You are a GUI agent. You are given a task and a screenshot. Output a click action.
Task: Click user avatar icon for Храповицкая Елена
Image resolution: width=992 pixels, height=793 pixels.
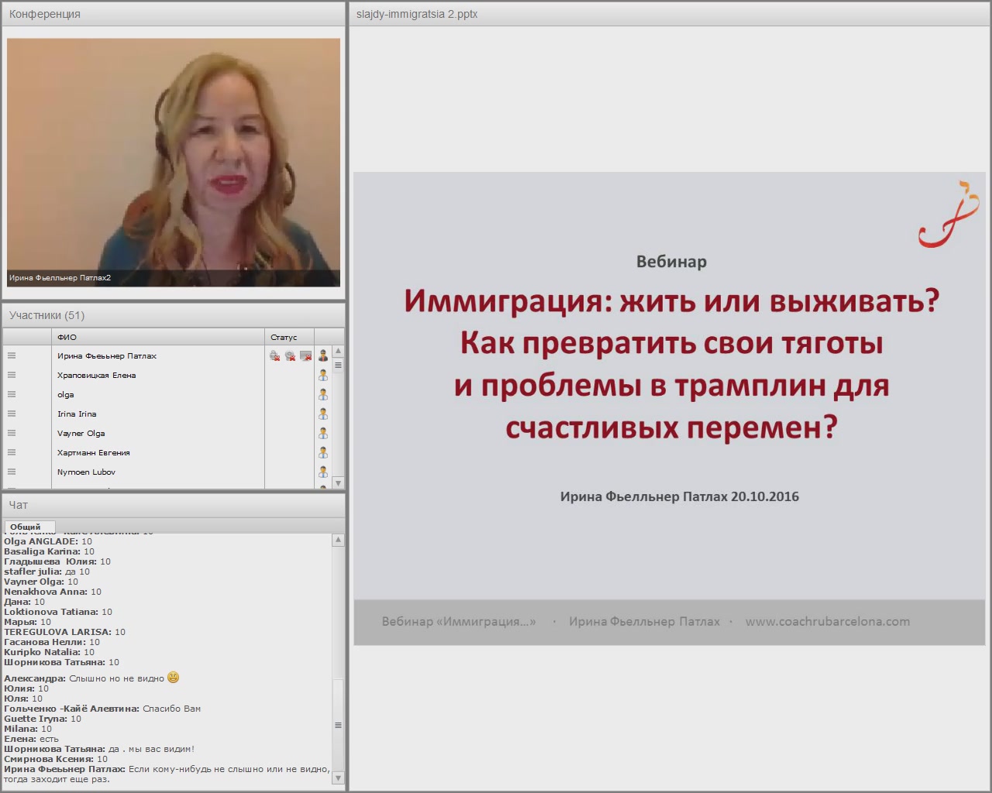pos(323,375)
